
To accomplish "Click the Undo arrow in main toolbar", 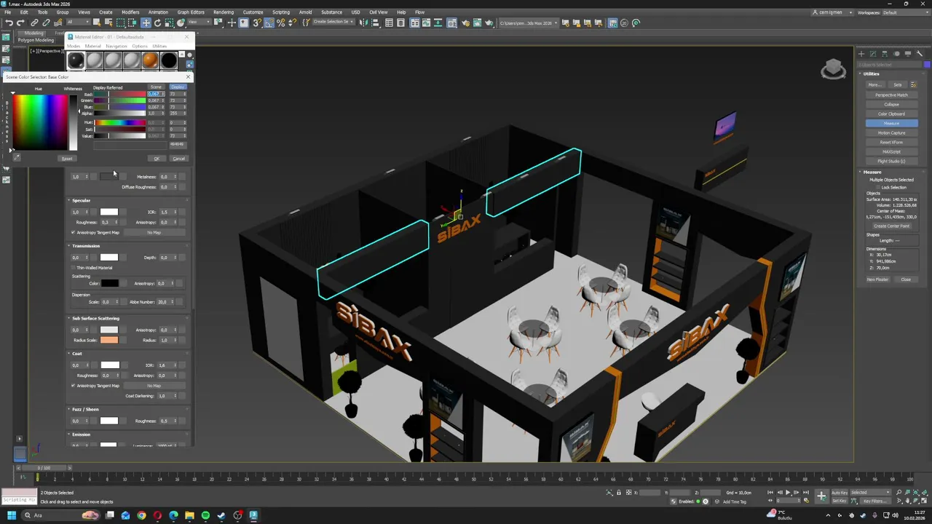I will pos(9,23).
